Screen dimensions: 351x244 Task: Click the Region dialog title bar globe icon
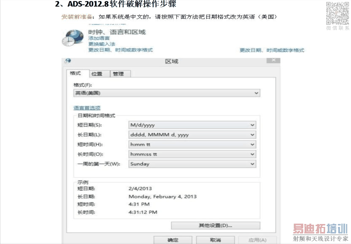68,61
